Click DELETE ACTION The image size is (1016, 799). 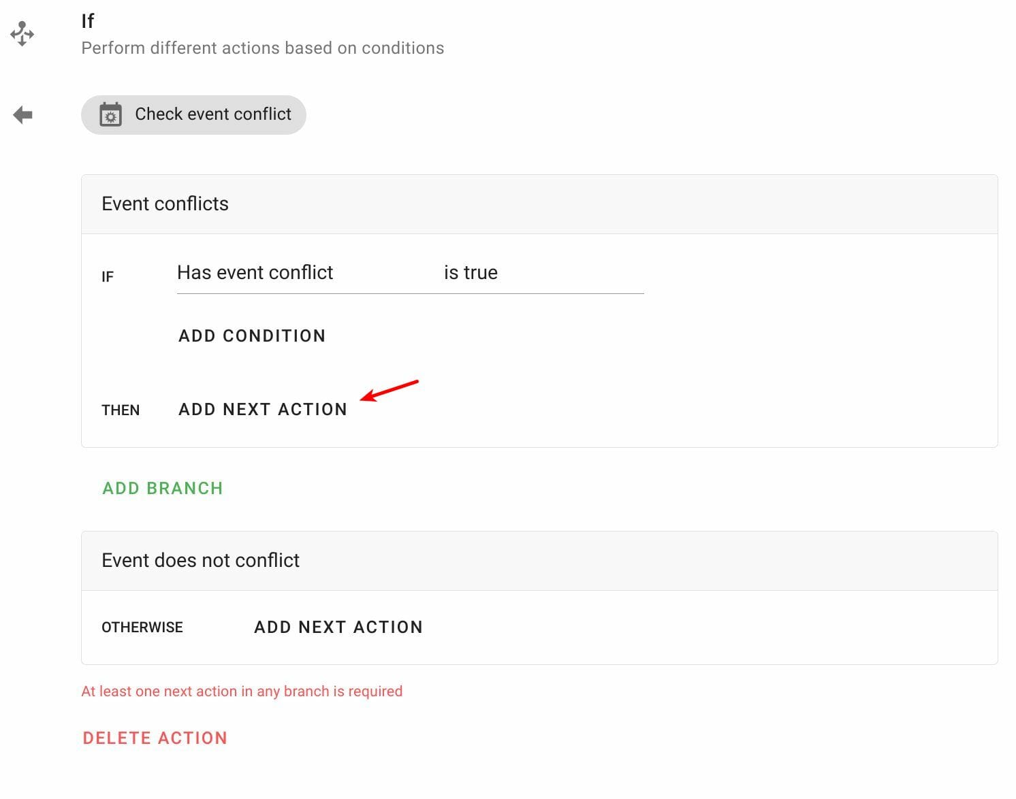coord(155,738)
